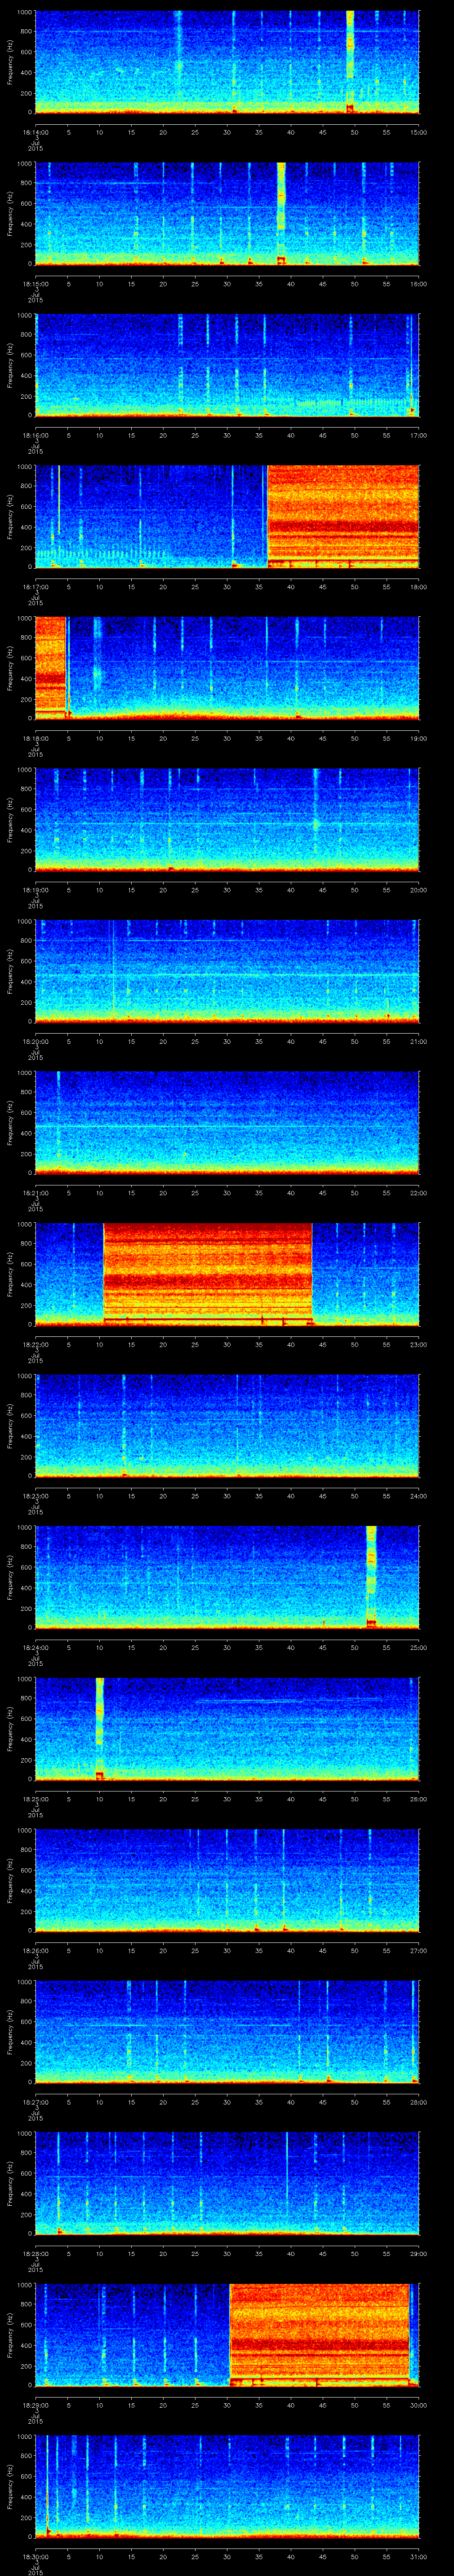Click the Frequency (Hz) axis title of the 18:22 panel
The width and height of the screenshot is (454, 2576).
pos(10,1274)
